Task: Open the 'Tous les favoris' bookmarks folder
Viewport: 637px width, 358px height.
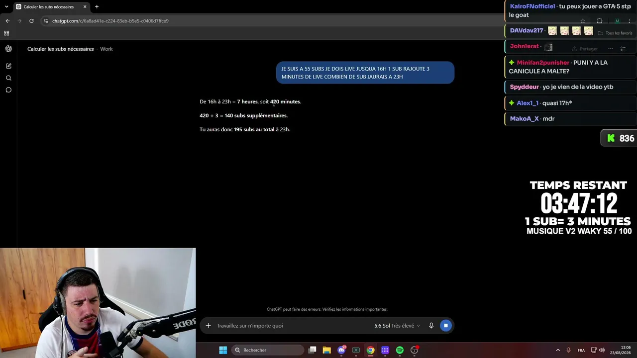Action: 615,33
